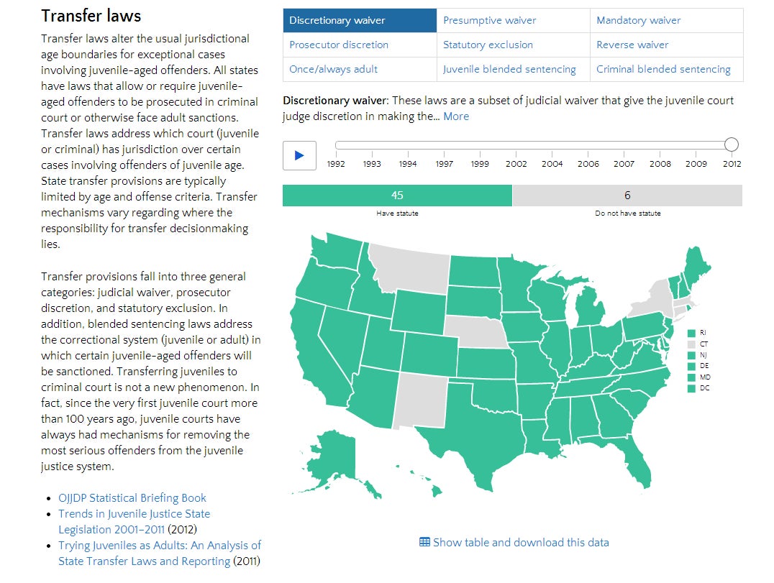
Task: Click the table icon beside Show table
Action: pos(424,542)
